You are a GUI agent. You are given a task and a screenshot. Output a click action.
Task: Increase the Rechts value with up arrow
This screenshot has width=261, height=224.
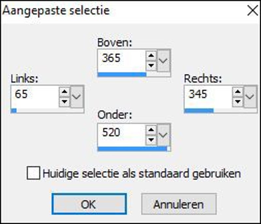[x=238, y=91]
